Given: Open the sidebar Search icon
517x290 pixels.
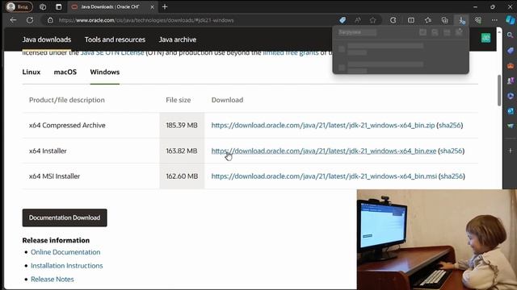Looking at the screenshot, I should 511,35.
